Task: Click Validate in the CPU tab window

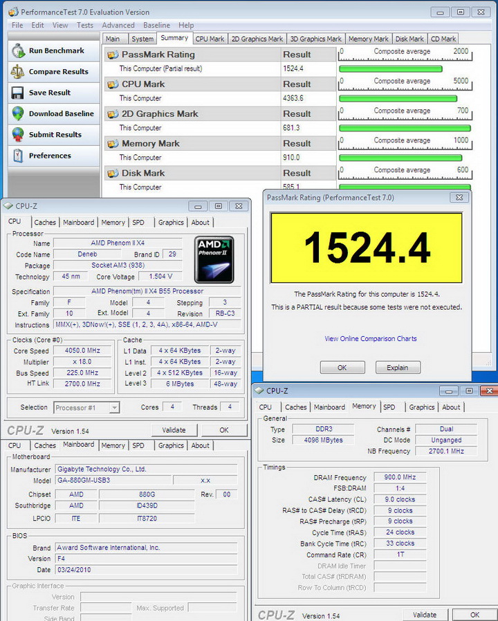Action: tap(174, 429)
